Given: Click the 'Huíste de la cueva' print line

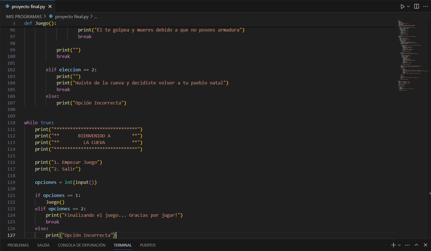Looking at the screenshot, I should (142, 83).
